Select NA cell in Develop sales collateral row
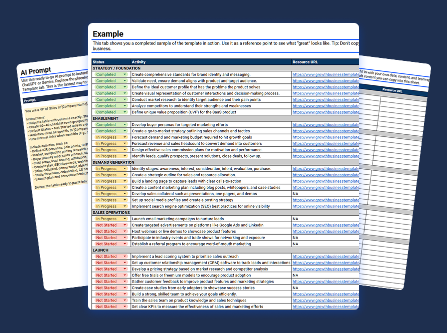447x333 pixels. point(325,193)
